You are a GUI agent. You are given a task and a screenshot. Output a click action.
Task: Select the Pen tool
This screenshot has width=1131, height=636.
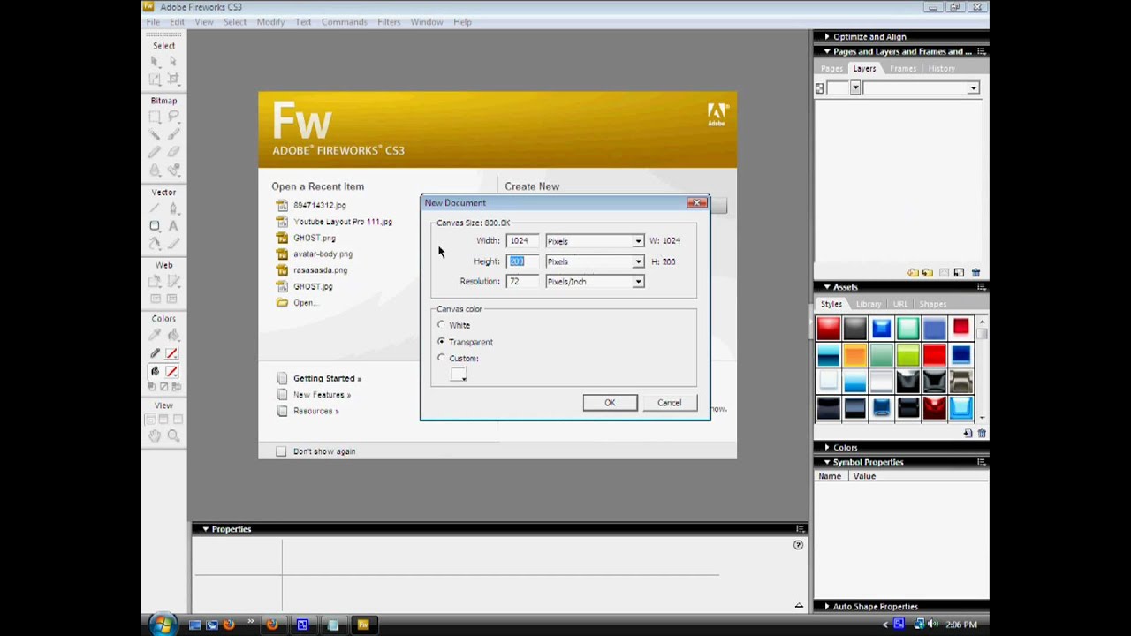click(x=173, y=208)
